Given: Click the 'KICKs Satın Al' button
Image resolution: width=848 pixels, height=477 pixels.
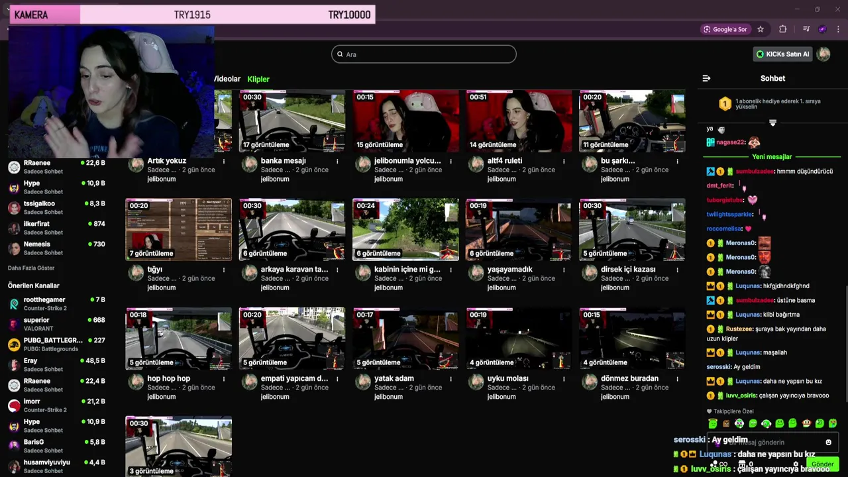Looking at the screenshot, I should click(x=782, y=54).
